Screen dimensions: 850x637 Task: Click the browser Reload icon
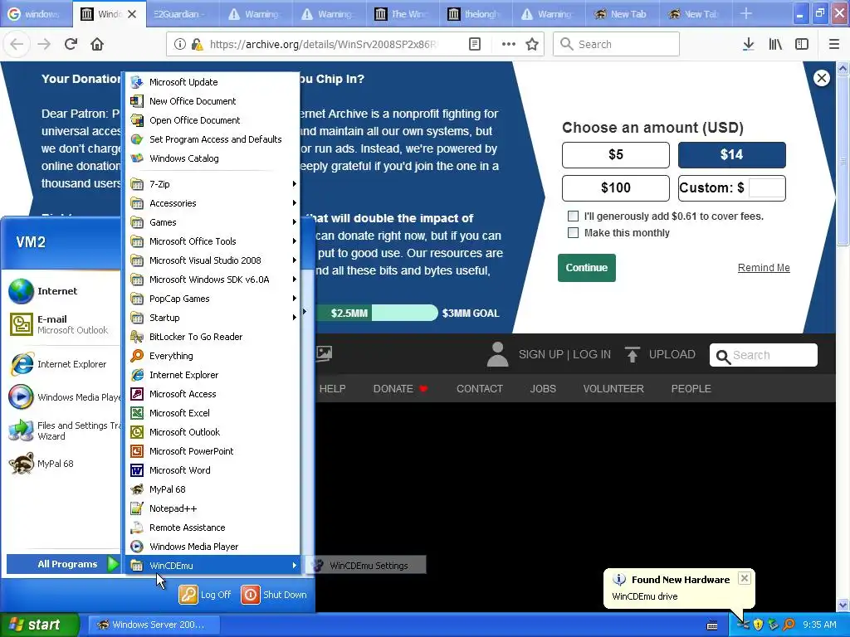click(x=71, y=44)
